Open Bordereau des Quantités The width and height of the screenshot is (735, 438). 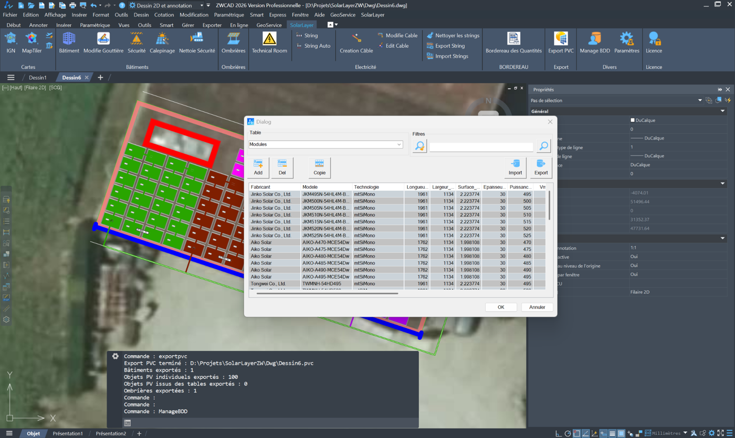coord(513,42)
